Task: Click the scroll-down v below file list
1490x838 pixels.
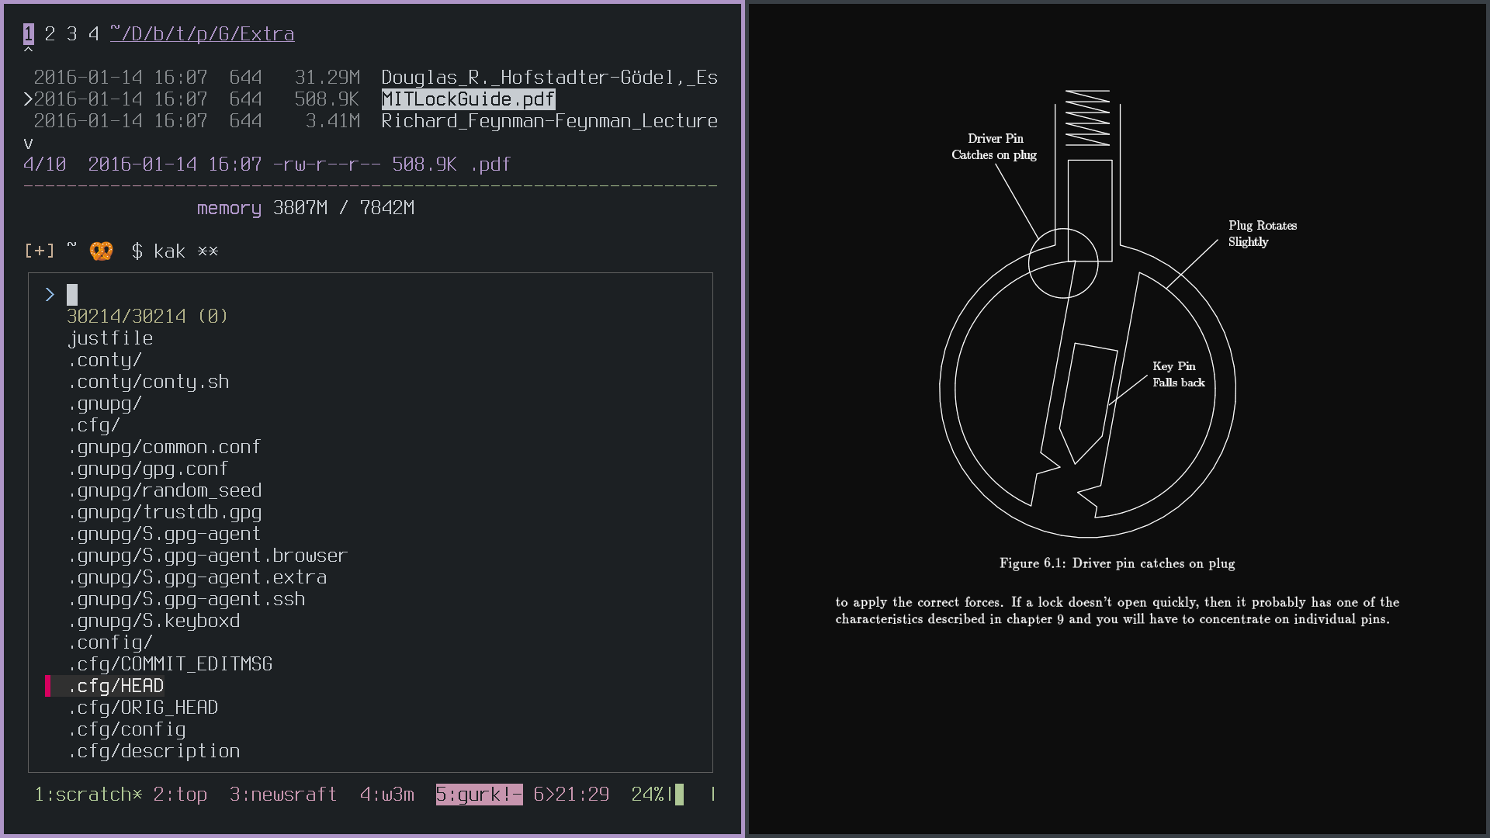Action: pyautogui.click(x=28, y=144)
